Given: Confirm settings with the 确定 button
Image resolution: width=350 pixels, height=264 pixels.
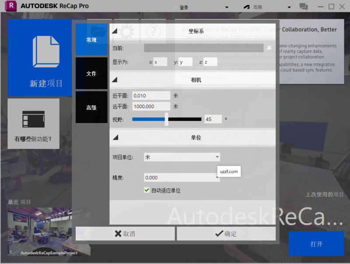Looking at the screenshot, I should click(x=226, y=233).
